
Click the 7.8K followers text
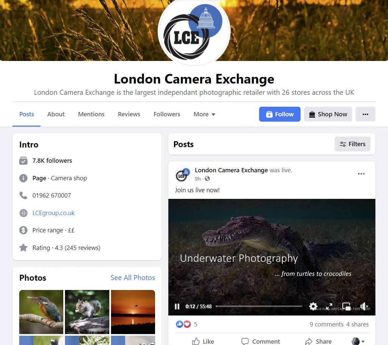[52, 161]
